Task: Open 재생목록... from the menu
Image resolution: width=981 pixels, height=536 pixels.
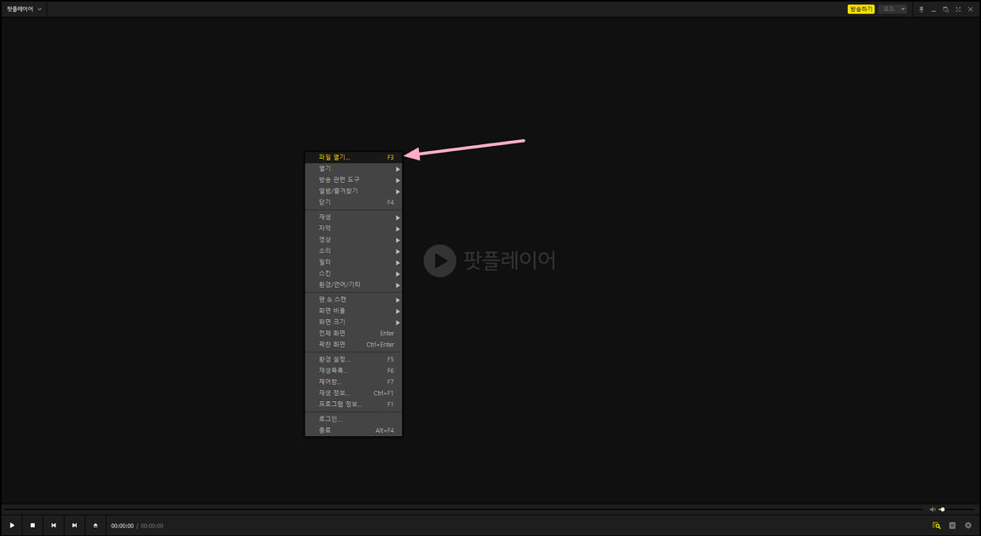Action: [353, 370]
